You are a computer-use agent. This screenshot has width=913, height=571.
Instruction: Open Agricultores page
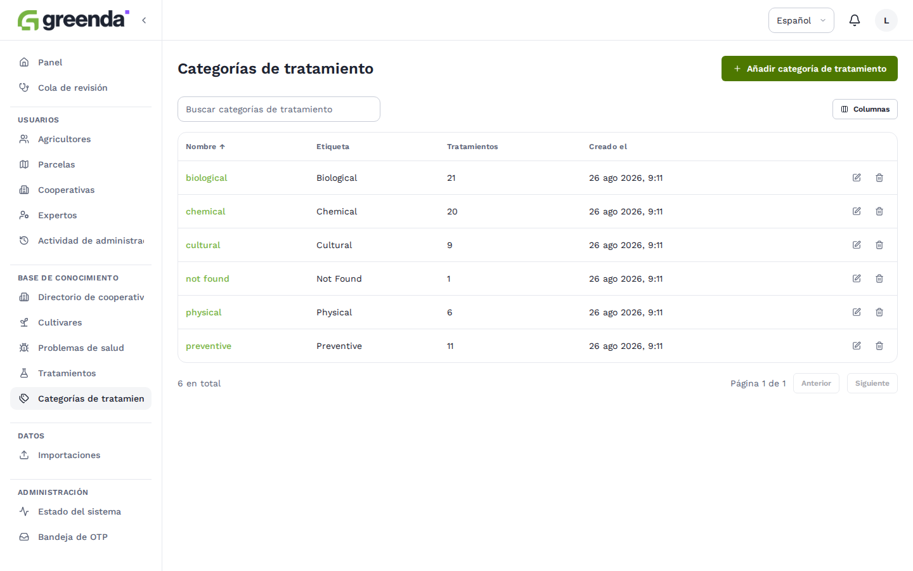tap(81, 139)
